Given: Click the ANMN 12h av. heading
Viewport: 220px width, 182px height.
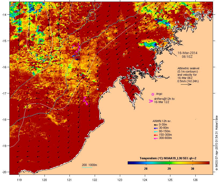Looking at the screenshot, I should coord(162,121).
